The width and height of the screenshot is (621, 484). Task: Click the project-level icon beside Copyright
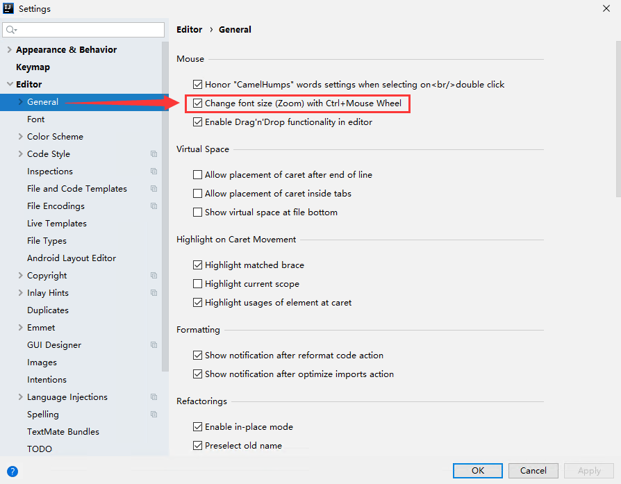tap(154, 275)
